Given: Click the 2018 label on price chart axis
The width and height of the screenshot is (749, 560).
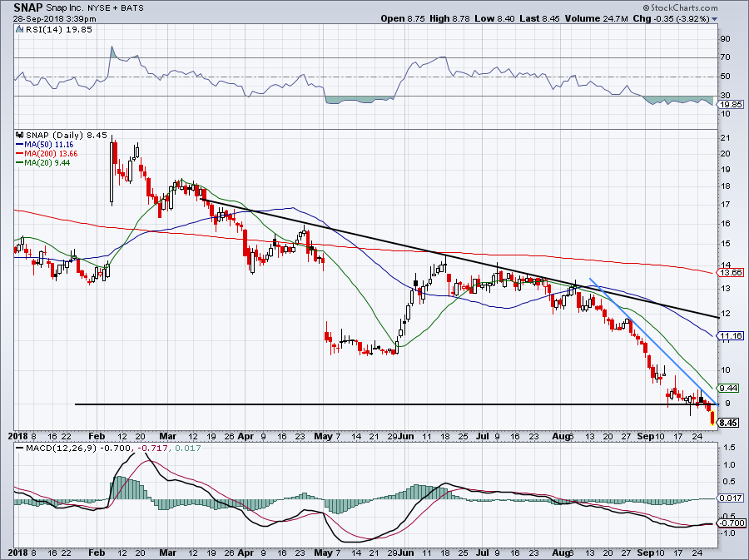Looking at the screenshot, I should 19,436.
